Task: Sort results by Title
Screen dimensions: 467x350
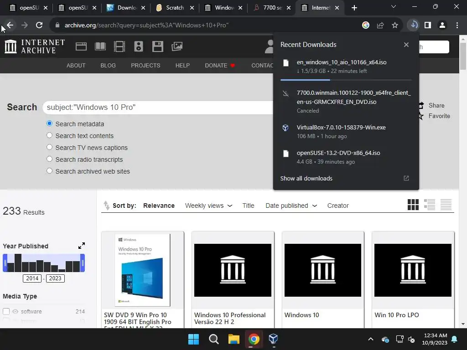Action: coord(248,206)
